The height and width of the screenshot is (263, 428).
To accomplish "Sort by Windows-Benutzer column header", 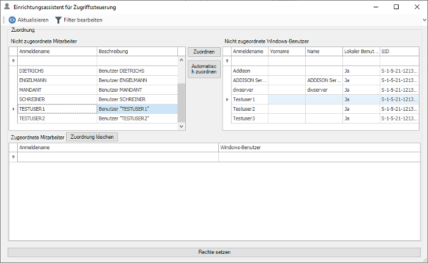I will tap(319, 147).
